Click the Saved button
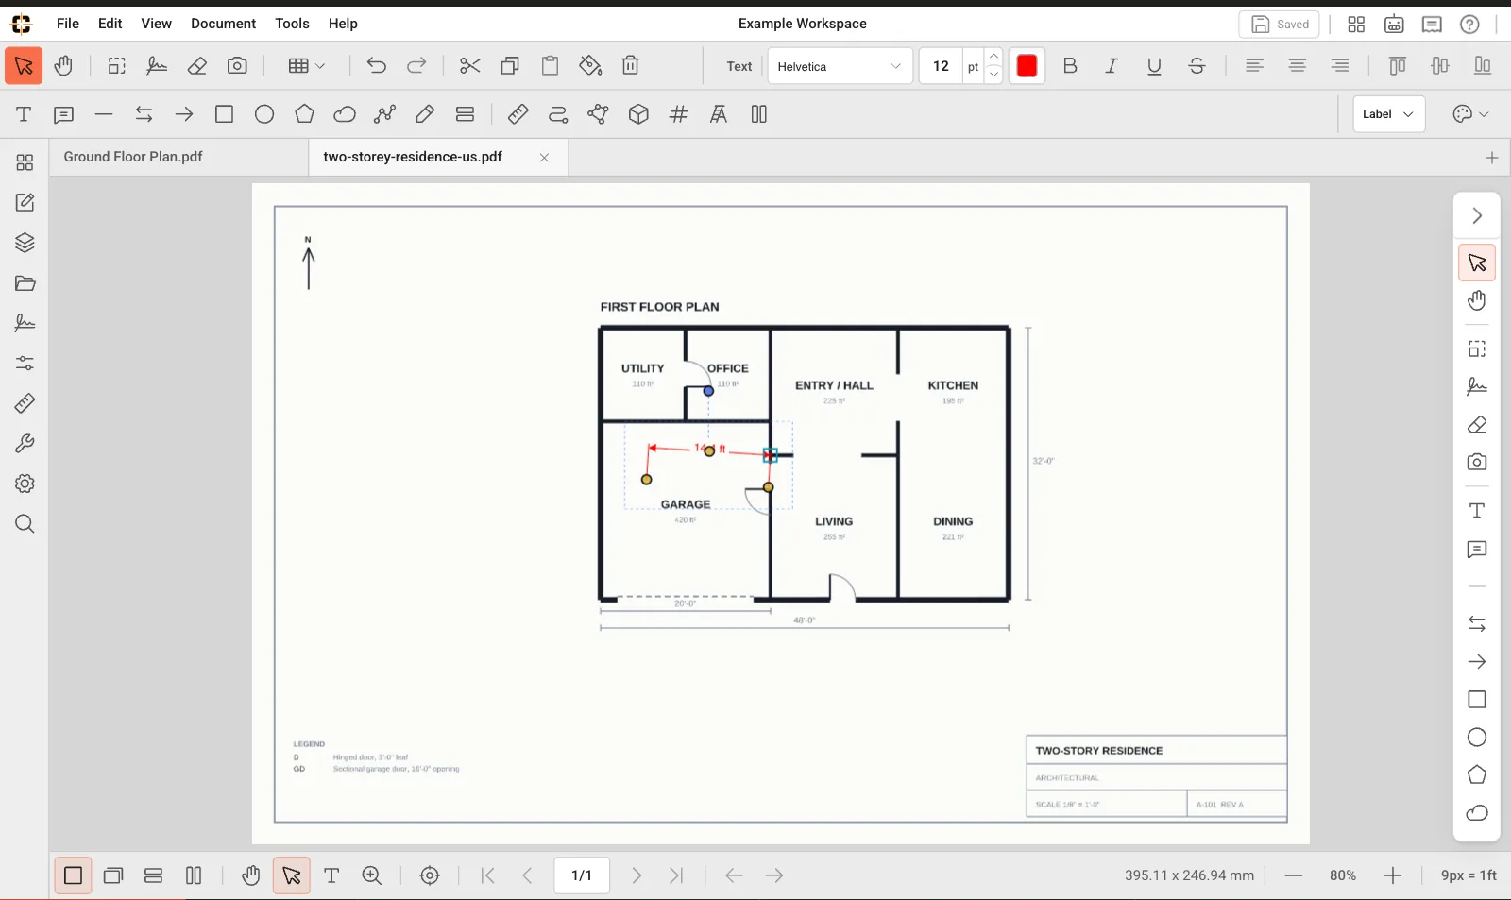The height and width of the screenshot is (900, 1511). click(x=1279, y=25)
